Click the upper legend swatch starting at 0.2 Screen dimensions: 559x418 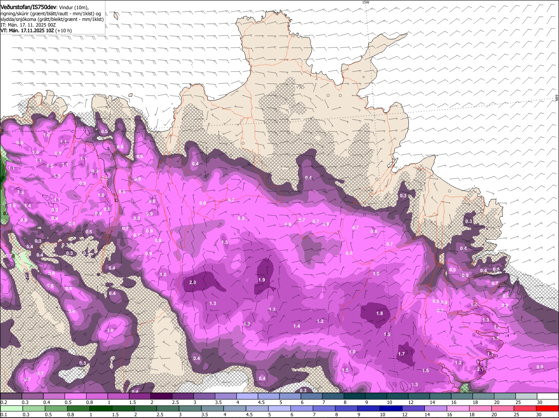coord(11,396)
